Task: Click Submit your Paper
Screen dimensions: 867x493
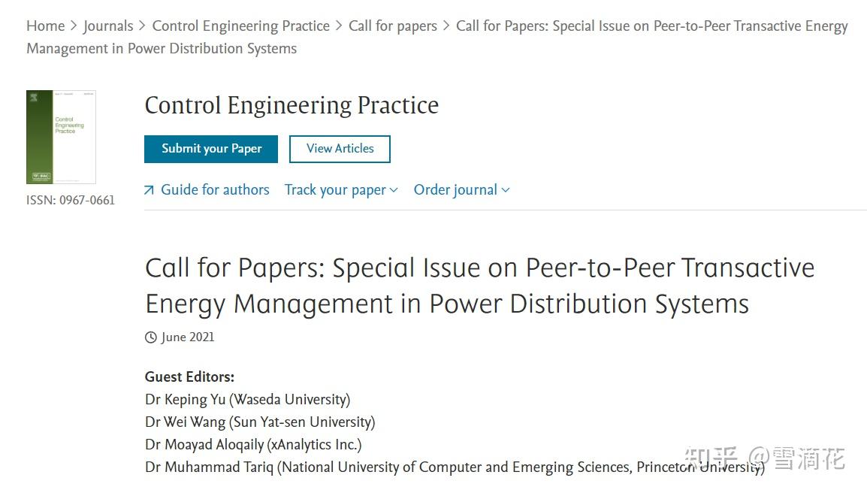Action: [x=210, y=149]
